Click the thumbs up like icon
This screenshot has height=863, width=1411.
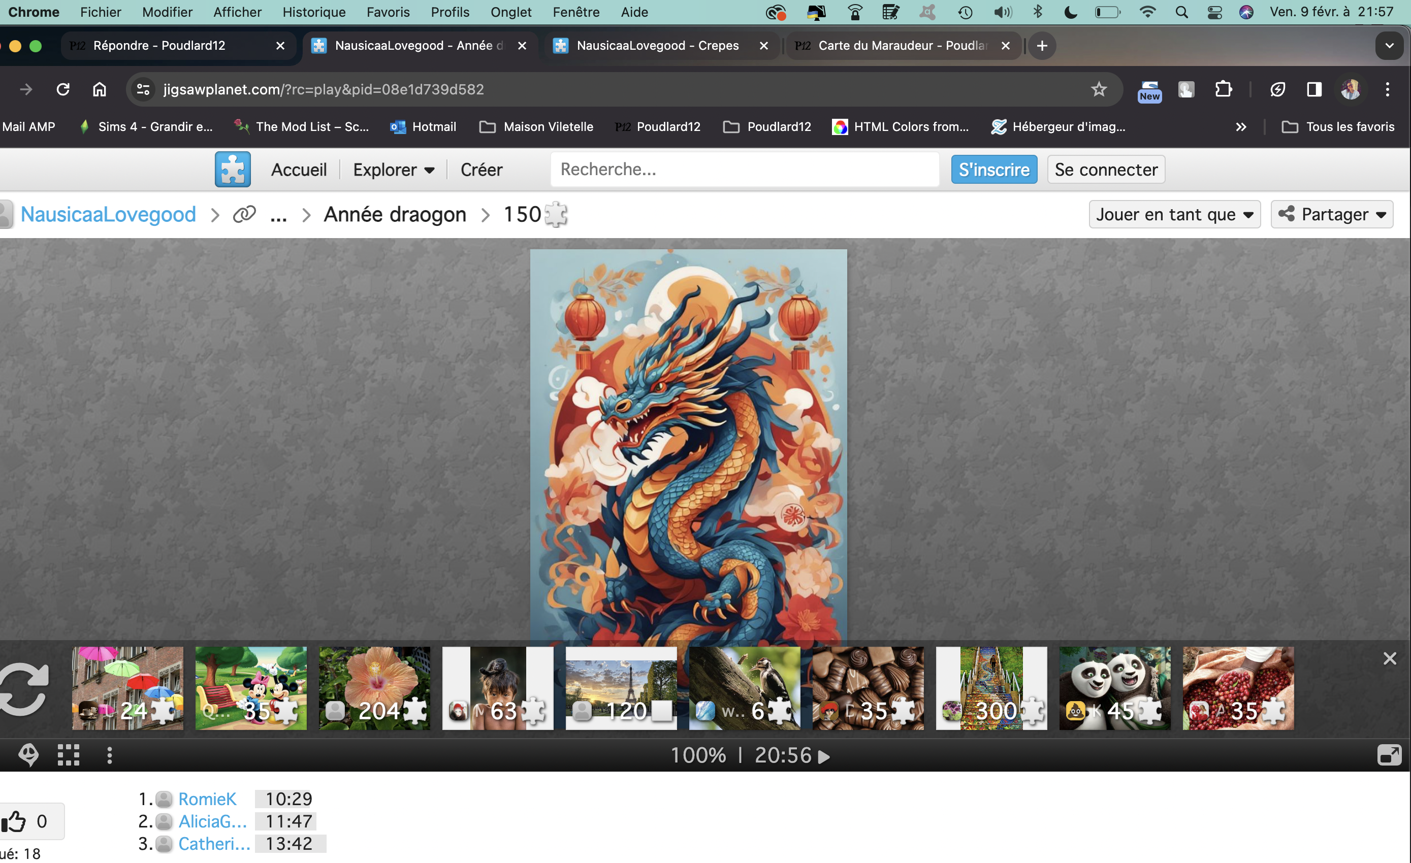point(14,822)
